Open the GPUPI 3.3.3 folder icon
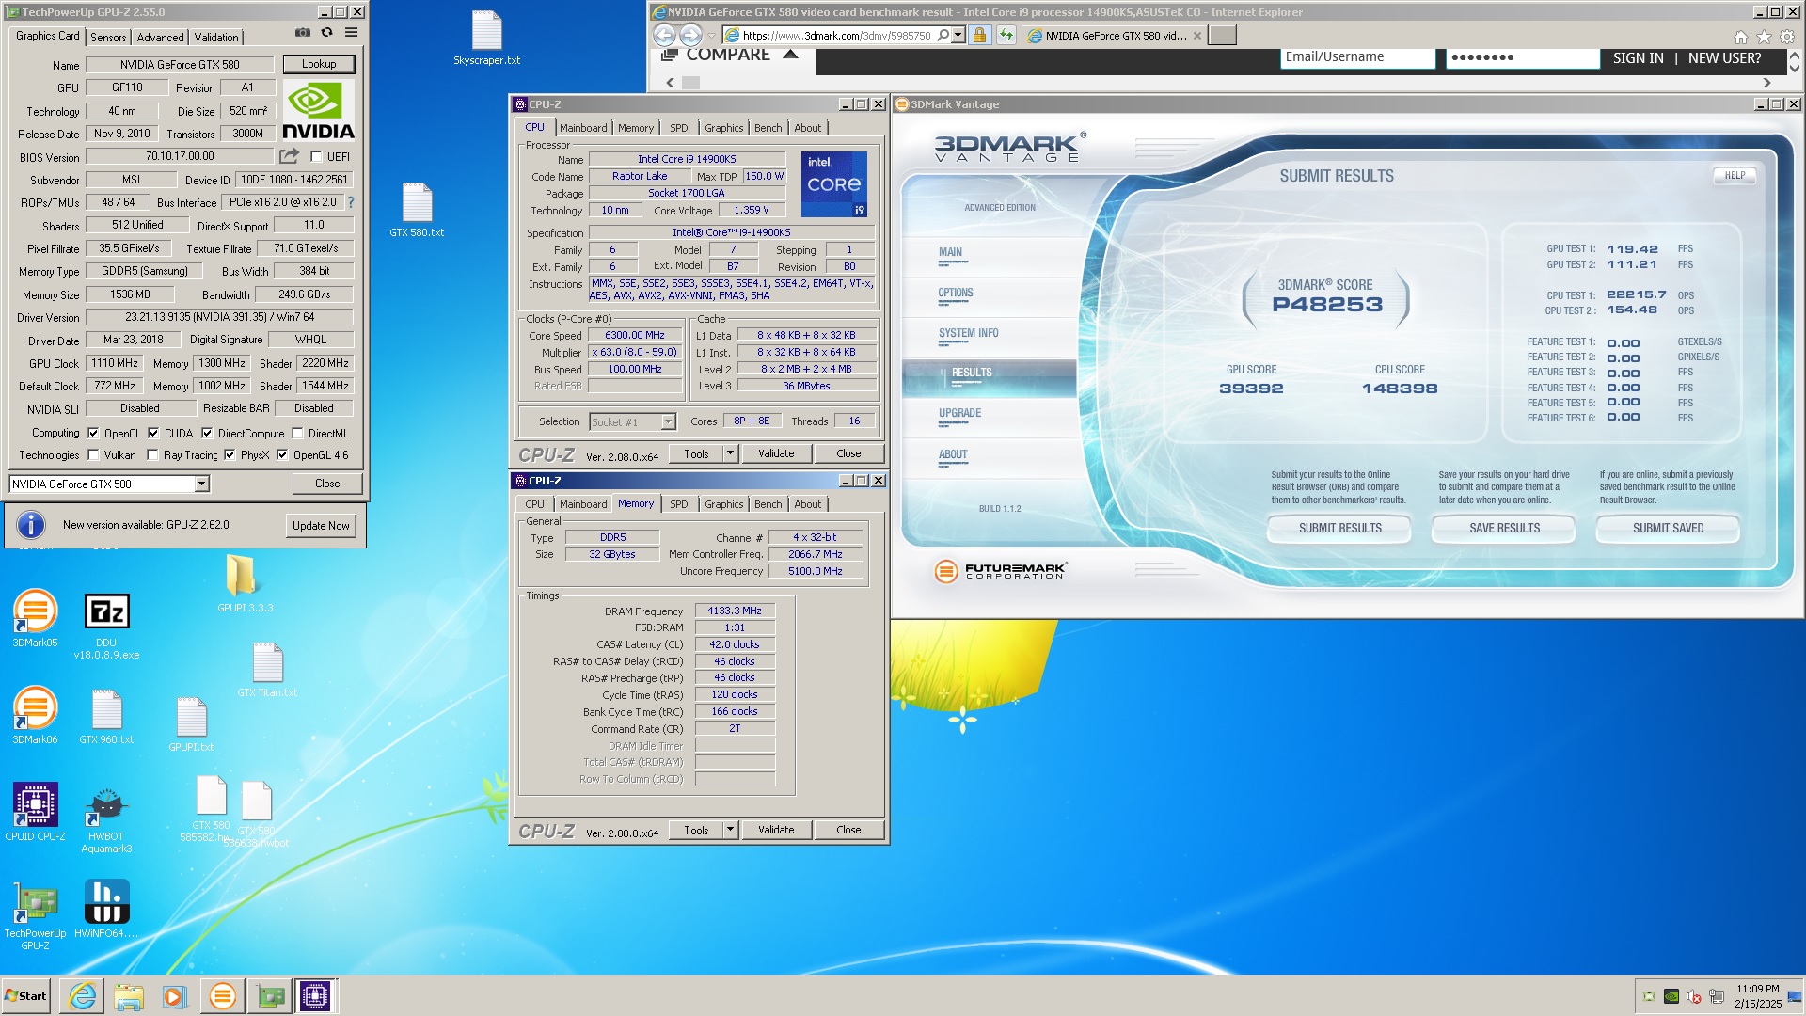Viewport: 1806px width, 1016px height. (x=244, y=583)
